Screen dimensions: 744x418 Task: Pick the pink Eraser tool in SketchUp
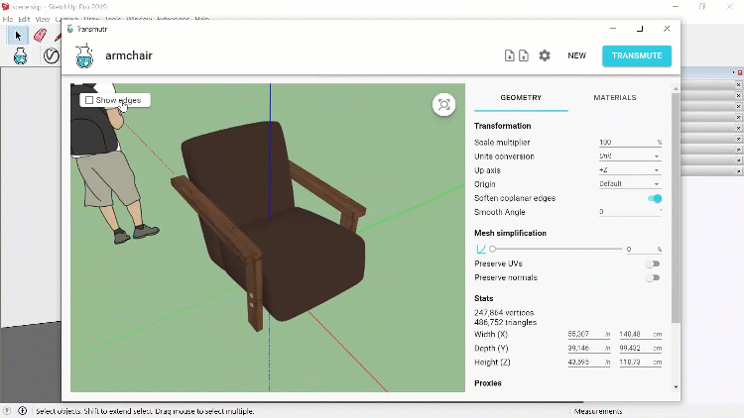point(41,35)
